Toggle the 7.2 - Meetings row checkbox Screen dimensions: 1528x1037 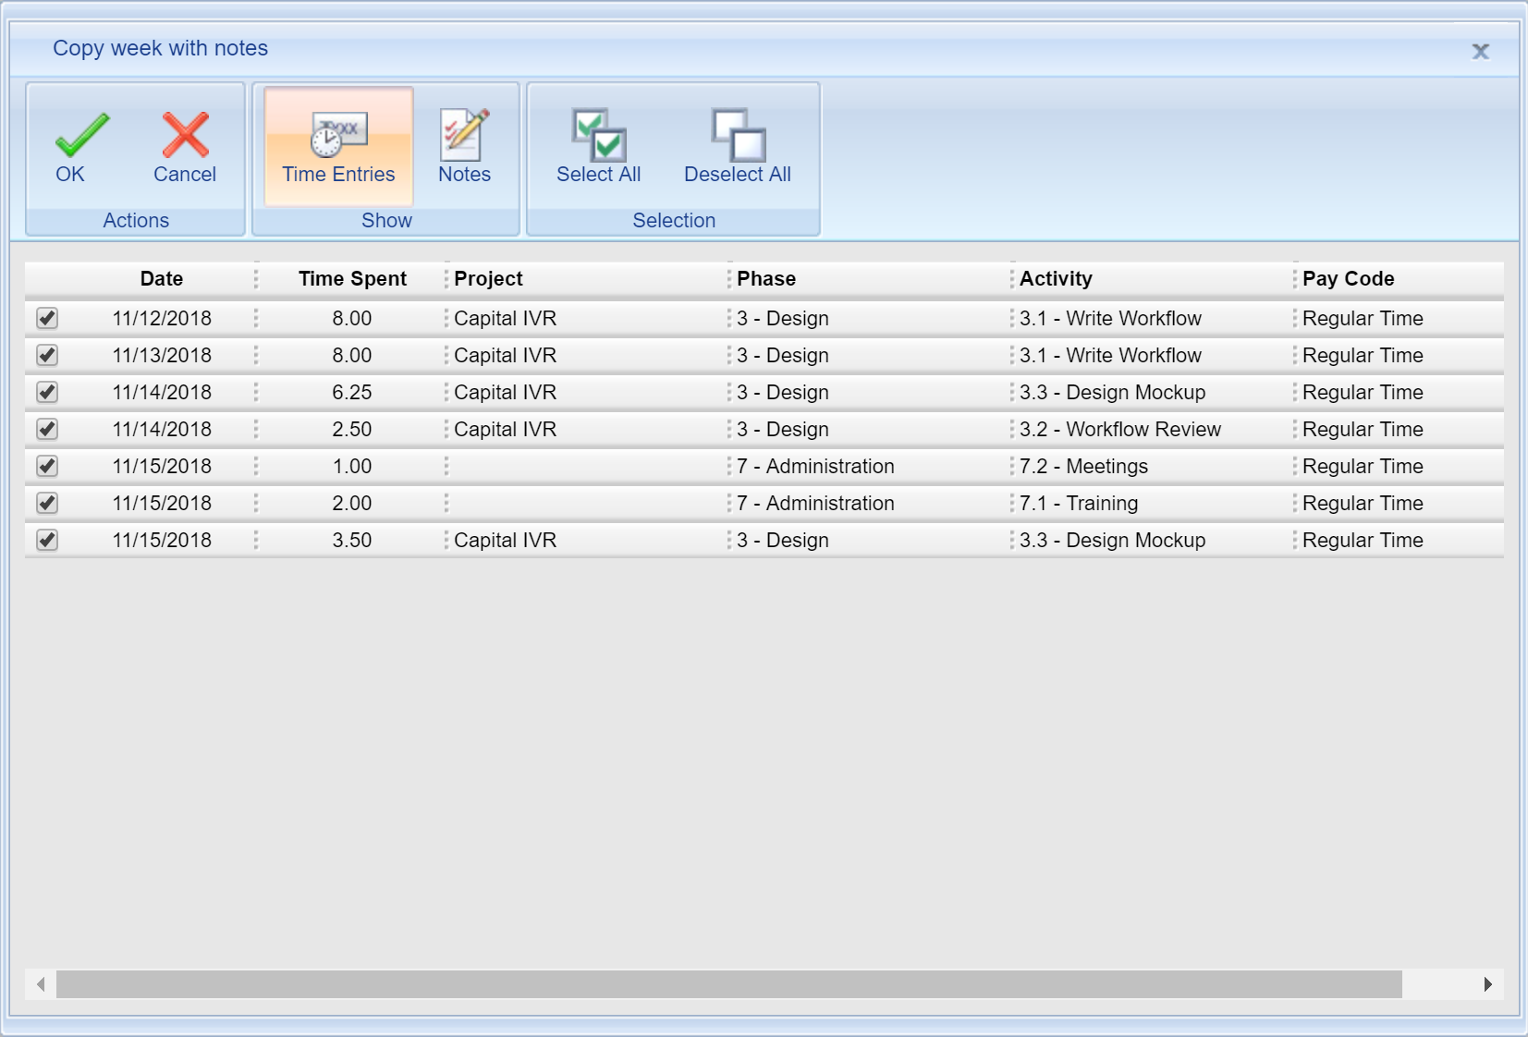coord(47,466)
